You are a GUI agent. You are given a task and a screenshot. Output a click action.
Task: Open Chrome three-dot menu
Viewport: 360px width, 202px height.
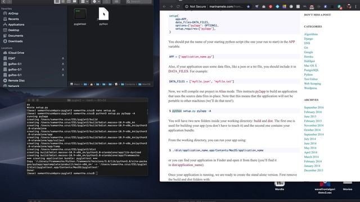(356, 7)
